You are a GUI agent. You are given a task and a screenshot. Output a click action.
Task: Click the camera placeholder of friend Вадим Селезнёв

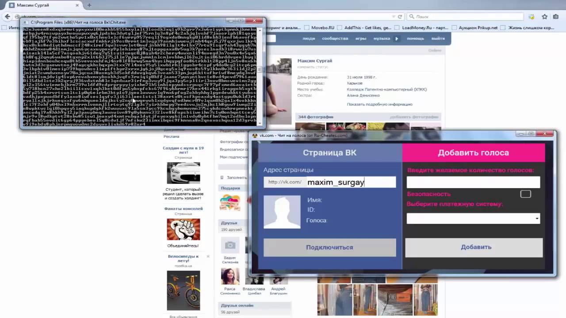[x=229, y=245]
